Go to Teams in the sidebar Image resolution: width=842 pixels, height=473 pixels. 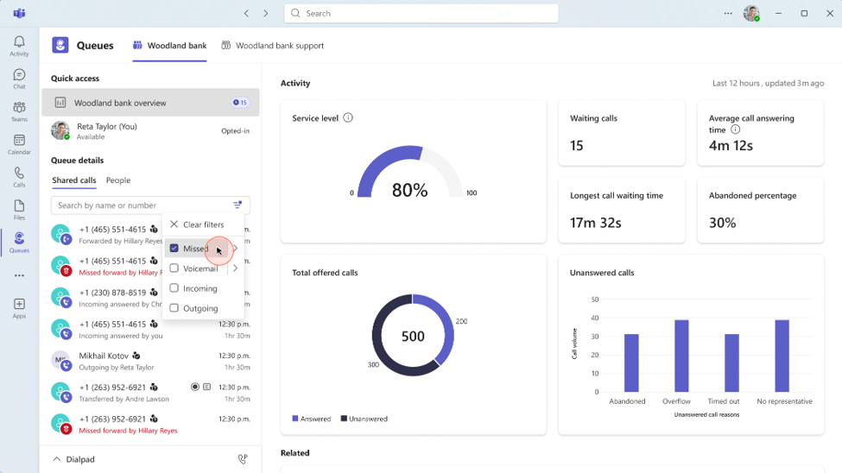19,111
